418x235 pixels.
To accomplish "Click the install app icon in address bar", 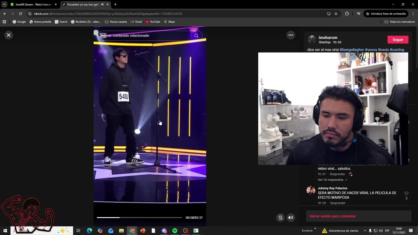I will coord(329,14).
